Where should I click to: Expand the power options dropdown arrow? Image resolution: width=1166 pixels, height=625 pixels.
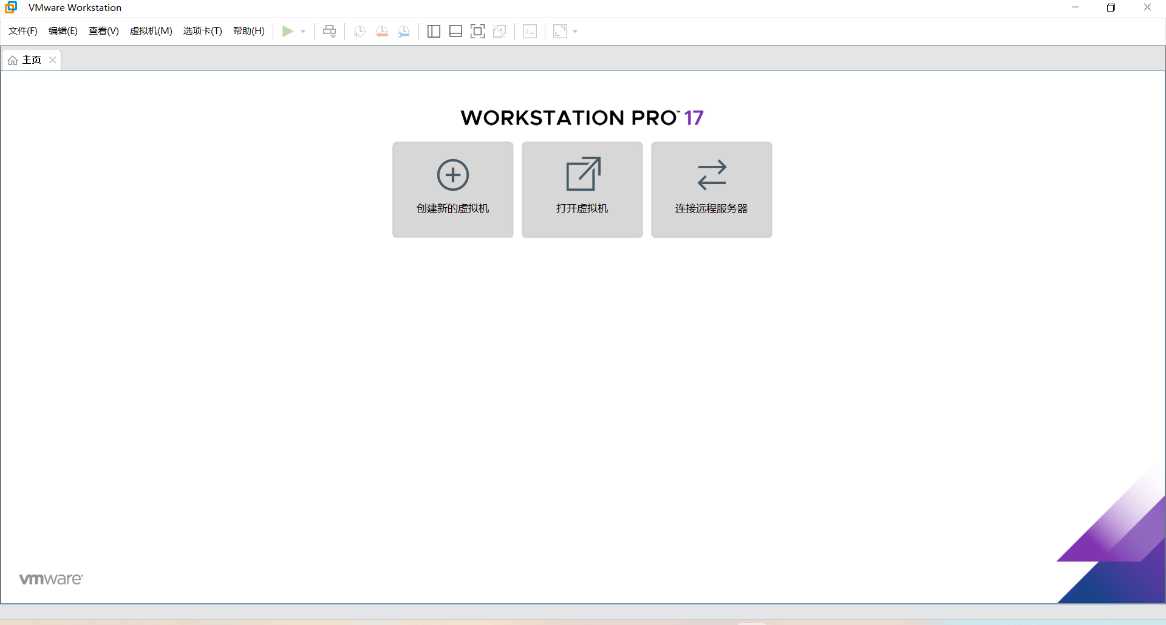(303, 32)
